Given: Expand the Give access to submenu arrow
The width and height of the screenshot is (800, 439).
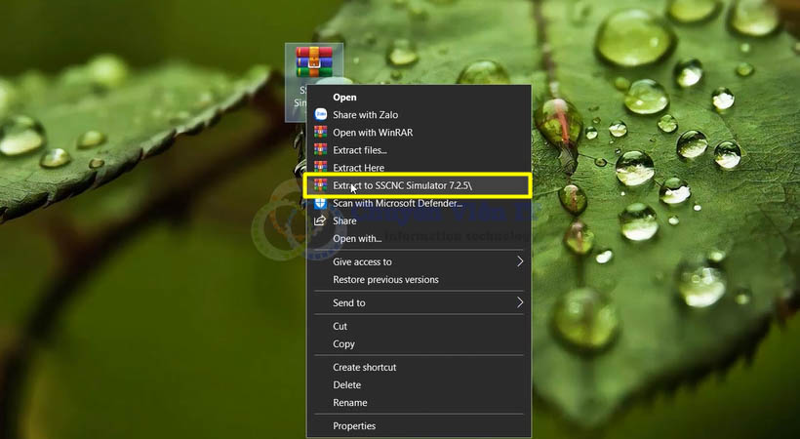Looking at the screenshot, I should 520,261.
